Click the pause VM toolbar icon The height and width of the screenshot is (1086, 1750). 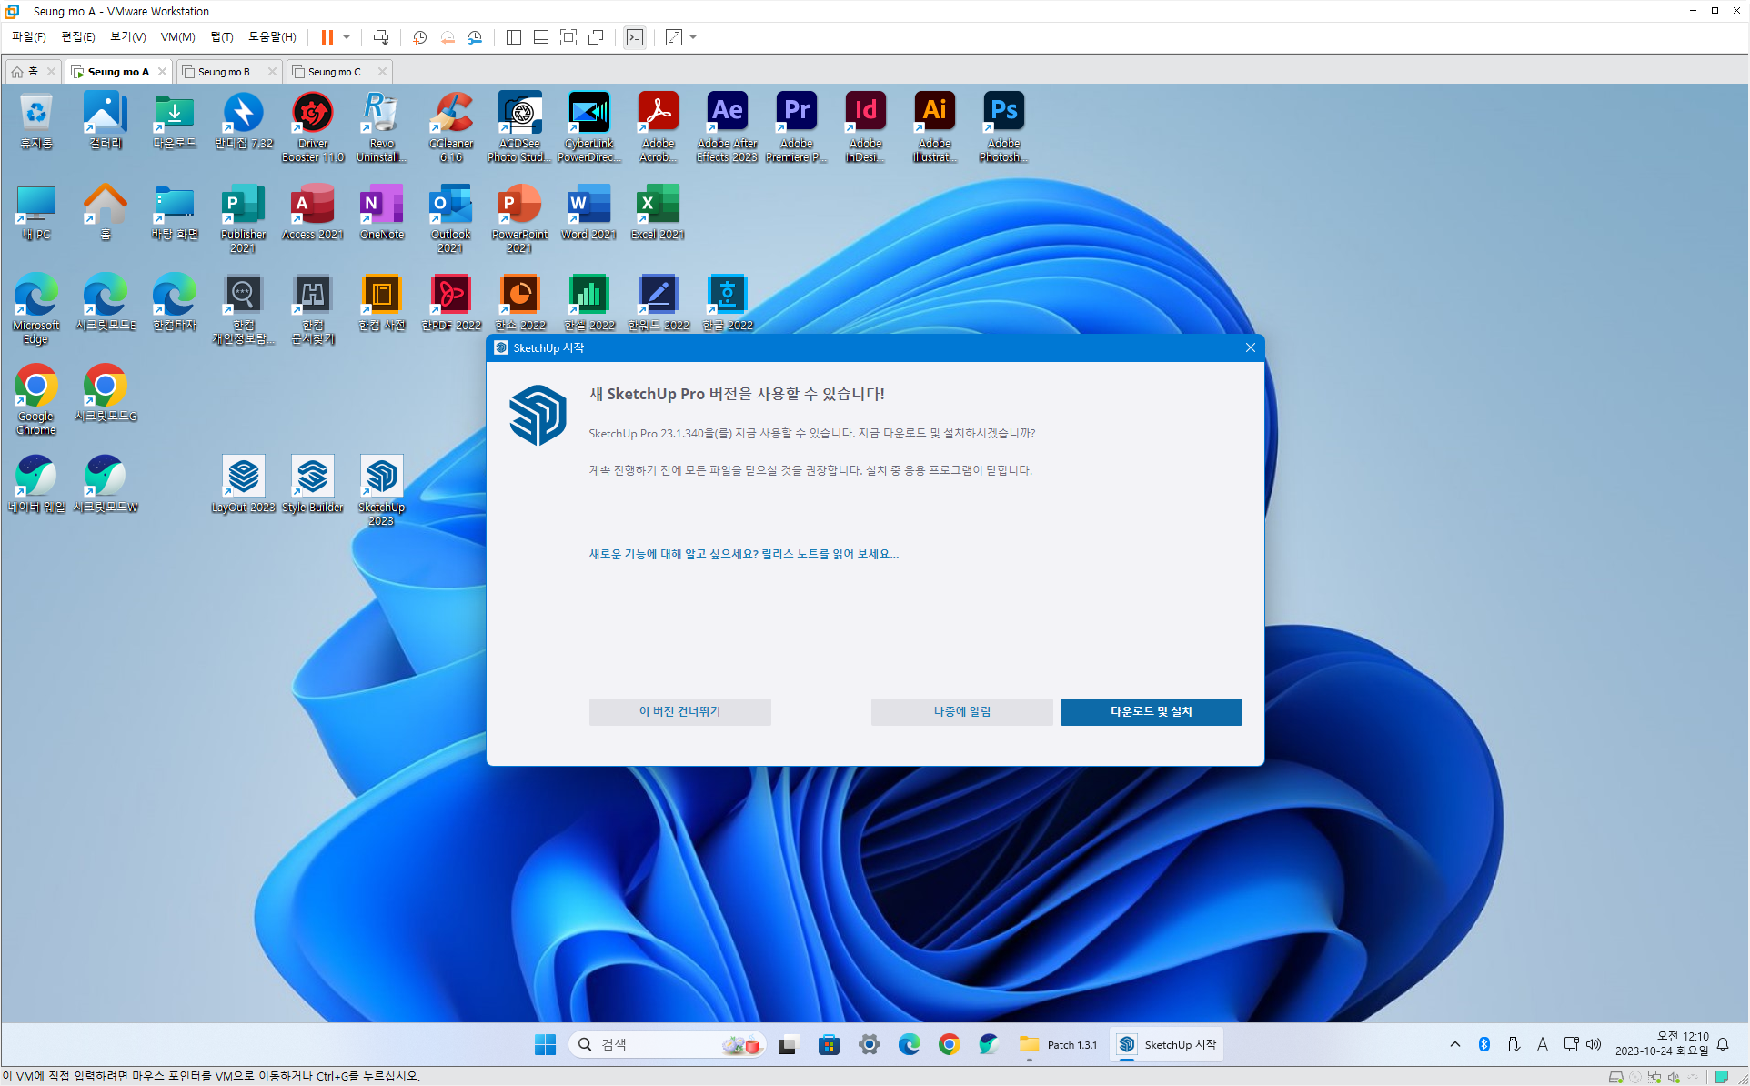(x=327, y=37)
